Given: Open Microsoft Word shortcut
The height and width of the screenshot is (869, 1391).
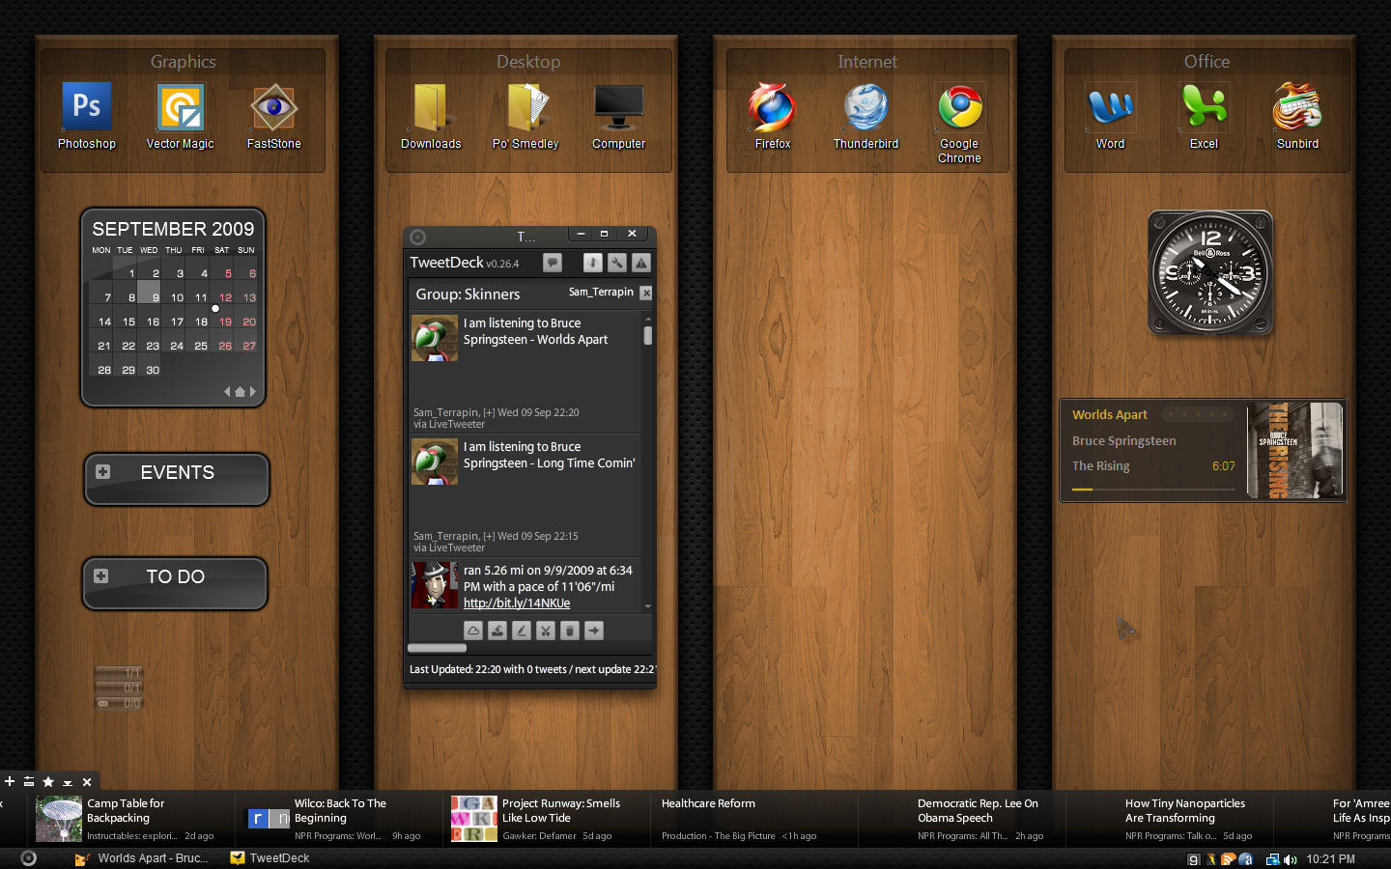Looking at the screenshot, I should (1111, 116).
